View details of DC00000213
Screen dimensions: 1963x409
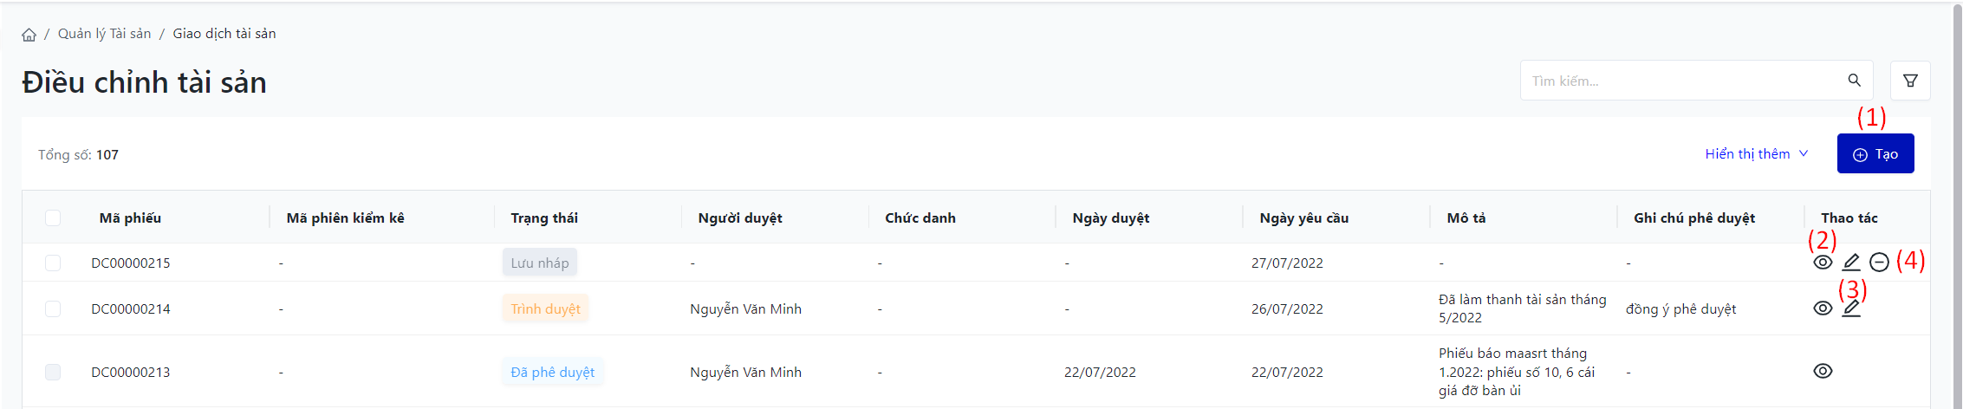coord(1823,371)
